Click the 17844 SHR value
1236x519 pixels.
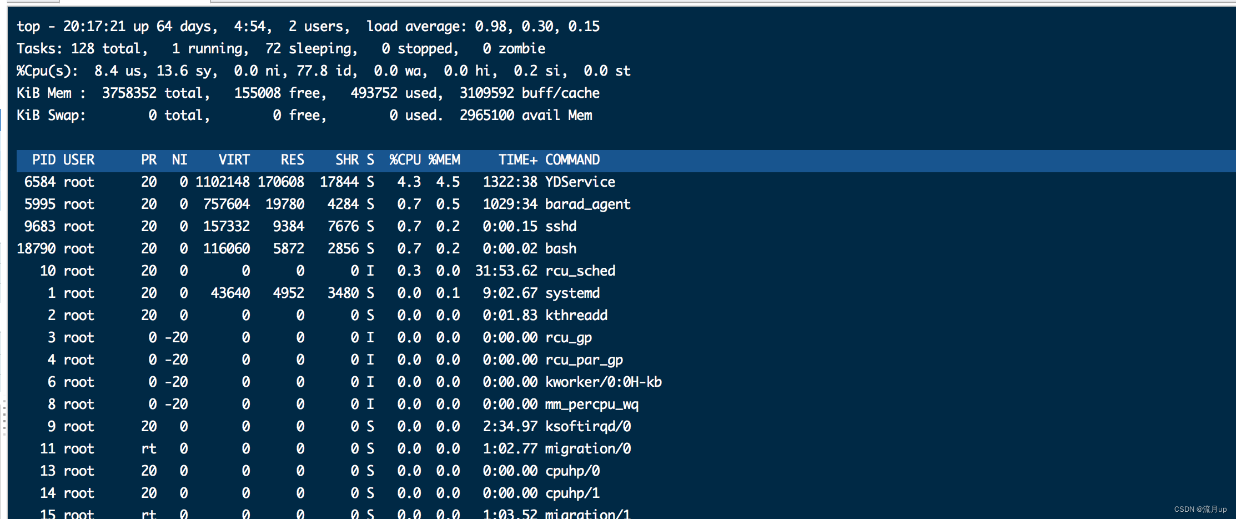pos(339,182)
